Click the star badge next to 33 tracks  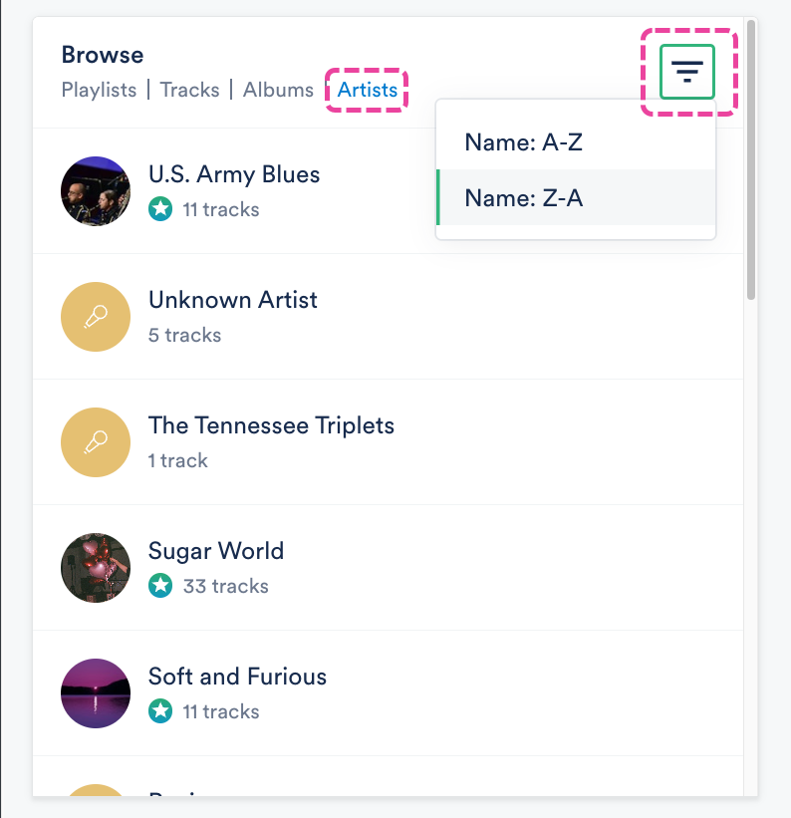coord(160,586)
